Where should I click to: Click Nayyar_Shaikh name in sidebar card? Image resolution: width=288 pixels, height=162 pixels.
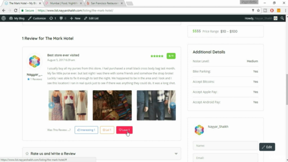point(218,126)
